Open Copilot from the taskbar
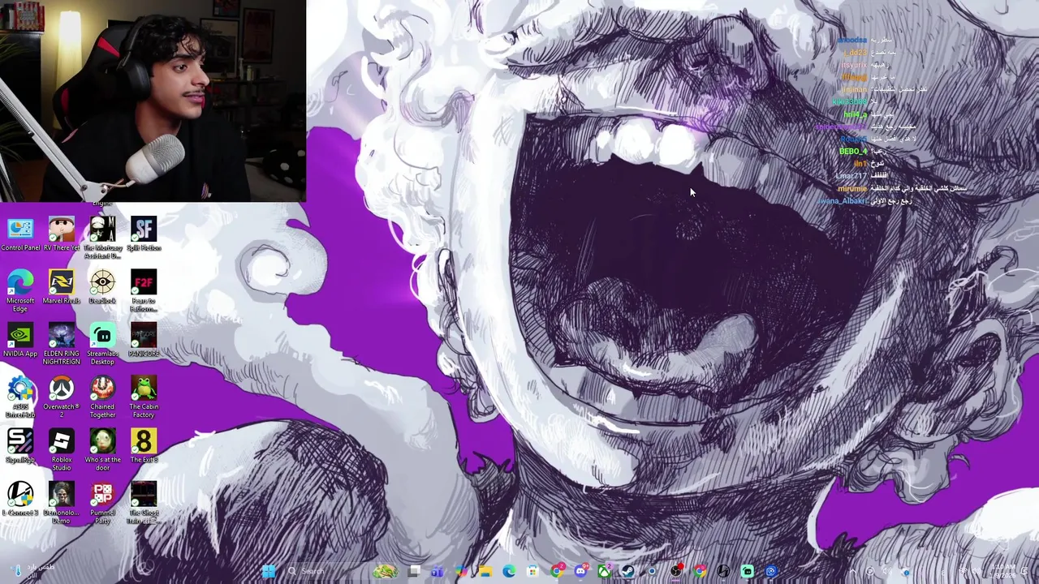Image resolution: width=1039 pixels, height=584 pixels. coord(461,571)
